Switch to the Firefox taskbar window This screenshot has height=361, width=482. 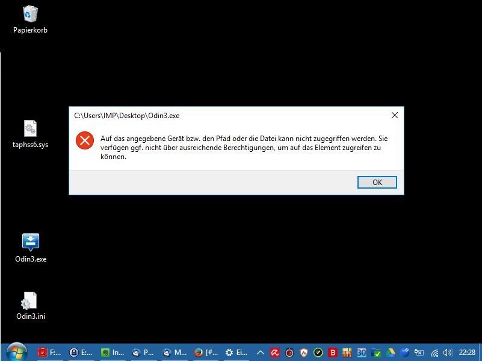(x=206, y=353)
